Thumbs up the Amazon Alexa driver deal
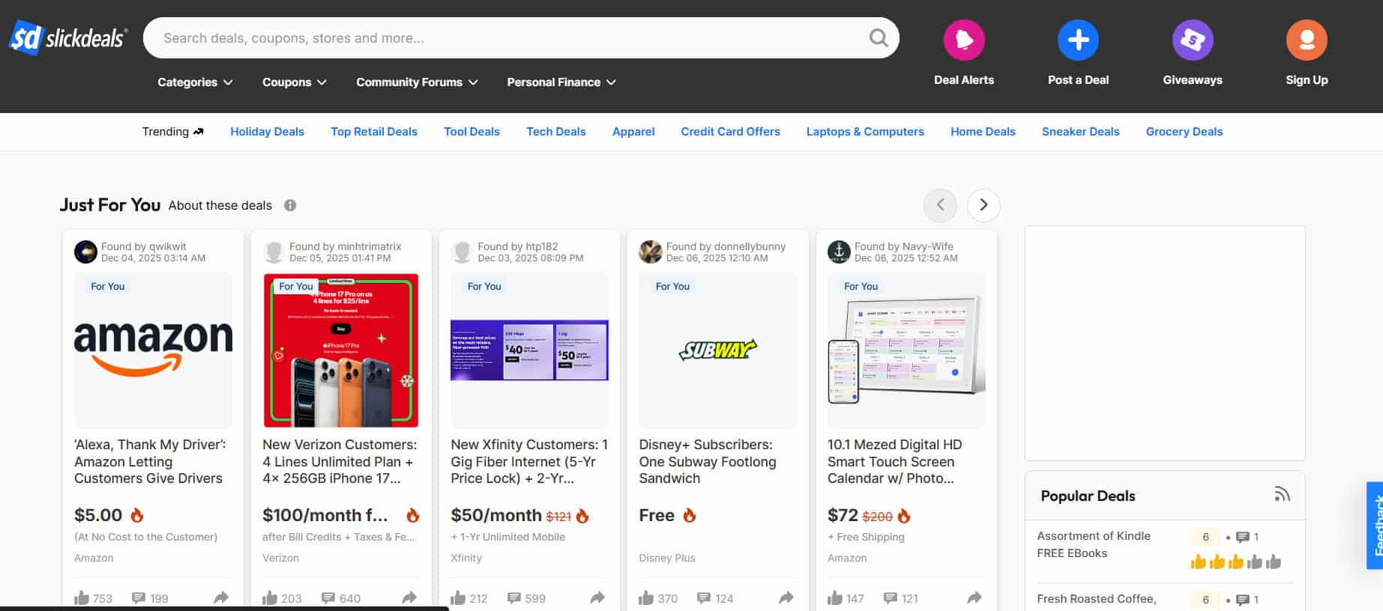Viewport: 1383px width, 611px height. click(x=82, y=598)
